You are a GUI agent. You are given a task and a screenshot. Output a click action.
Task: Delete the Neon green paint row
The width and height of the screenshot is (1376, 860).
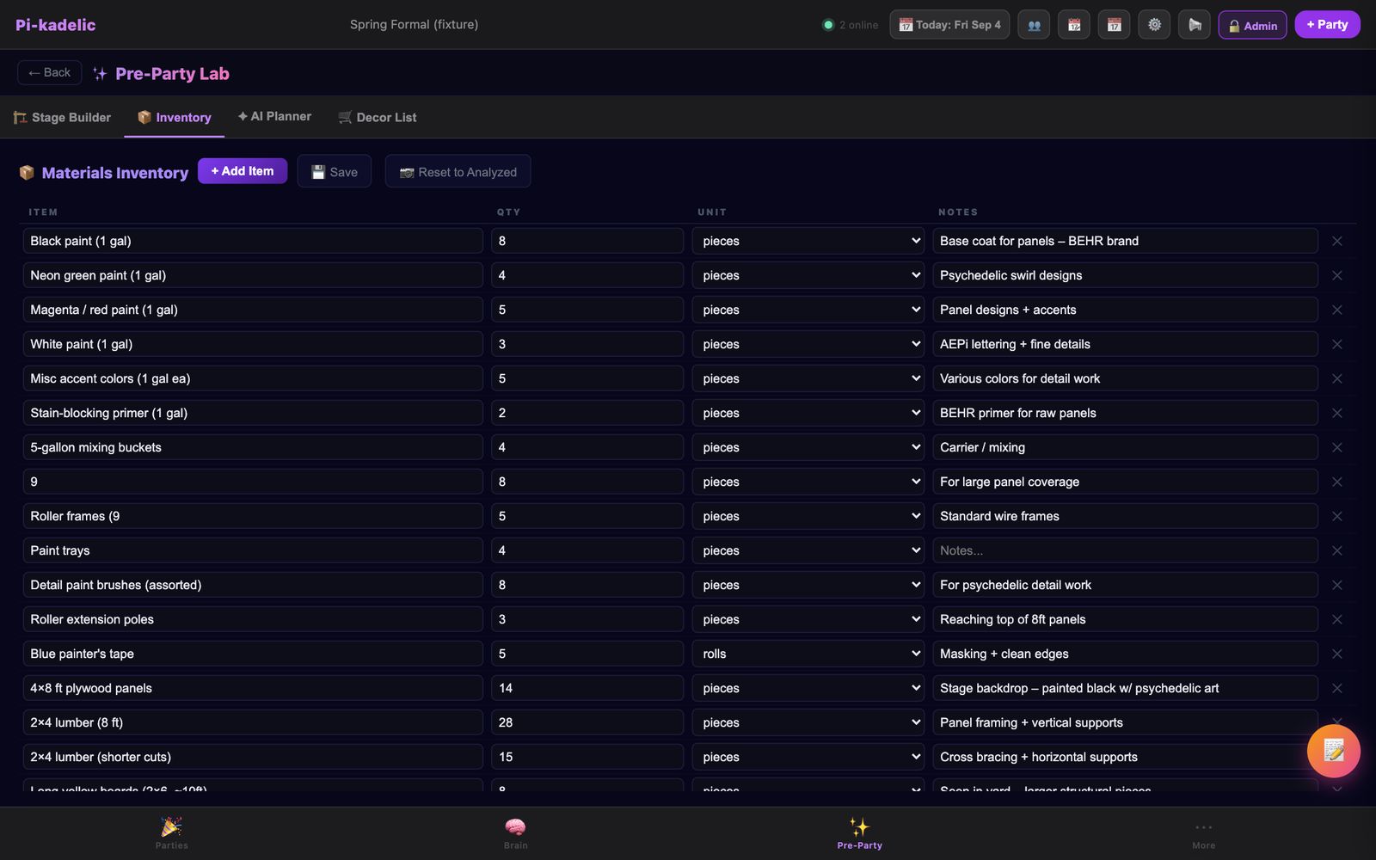[1336, 275]
